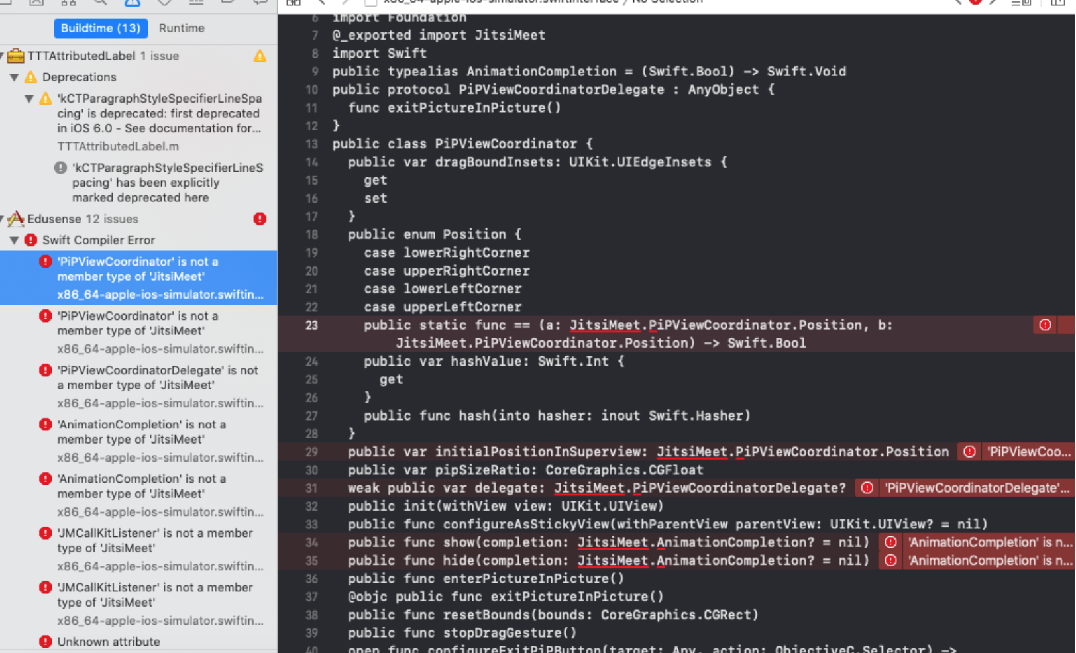Click line number 29 in the gutter
The height and width of the screenshot is (653, 1076).
pyautogui.click(x=311, y=452)
